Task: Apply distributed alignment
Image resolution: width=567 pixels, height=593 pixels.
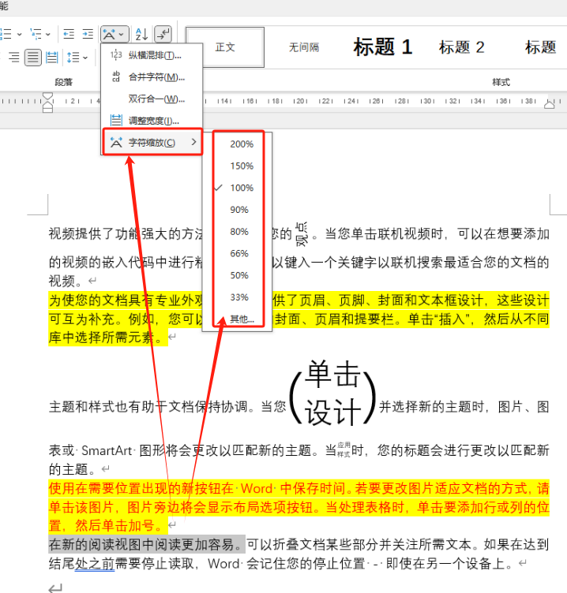Action: (52, 58)
